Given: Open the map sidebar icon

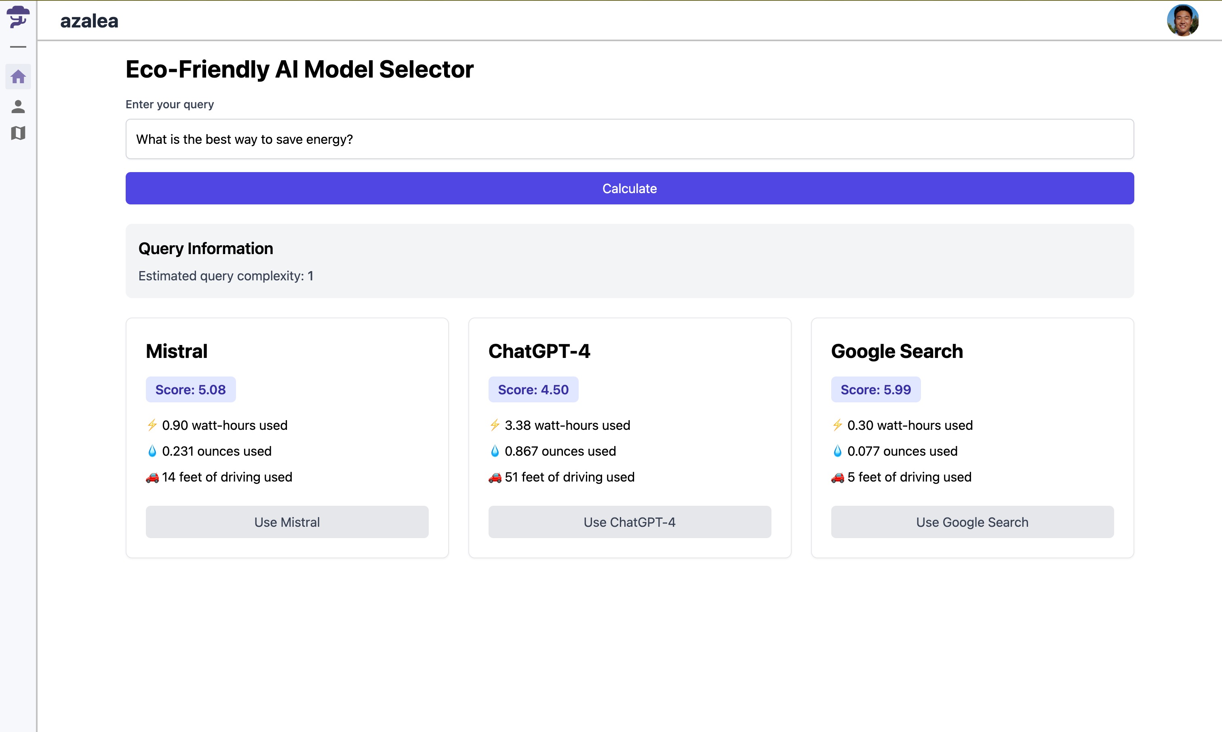Looking at the screenshot, I should pyautogui.click(x=18, y=133).
